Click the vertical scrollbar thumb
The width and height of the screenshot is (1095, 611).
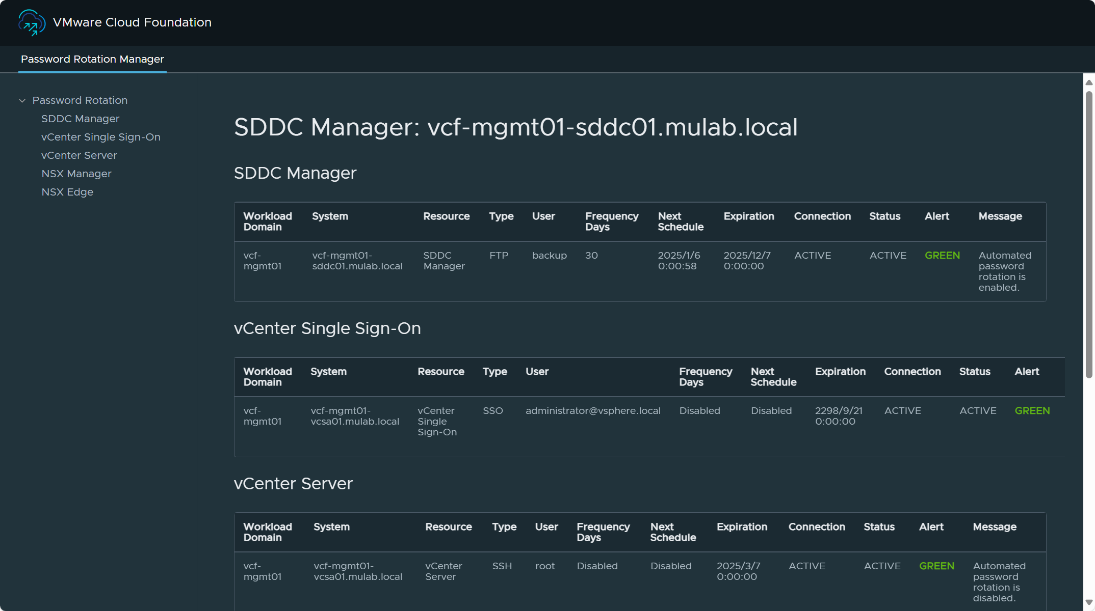click(x=1089, y=234)
